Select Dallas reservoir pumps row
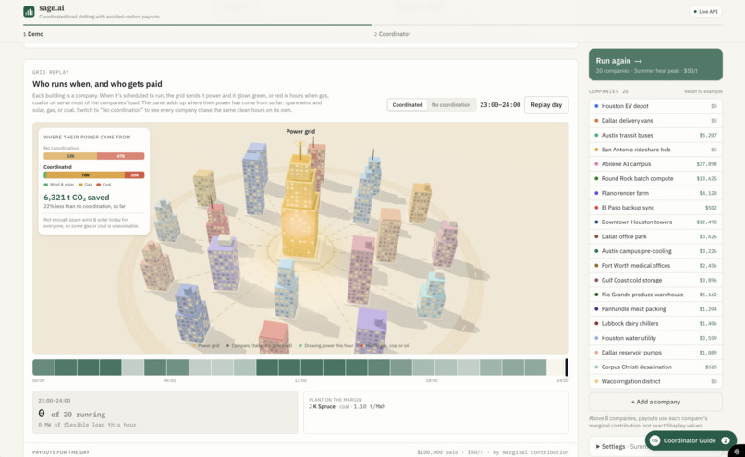The height and width of the screenshot is (457, 745). [x=655, y=352]
